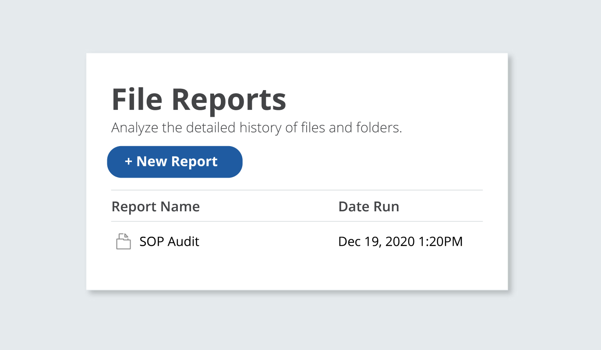This screenshot has width=601, height=350.
Task: Sort by the Date Run column header
Action: (x=368, y=206)
